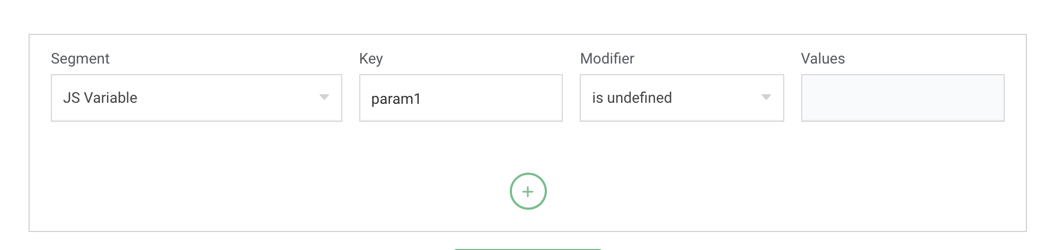The width and height of the screenshot is (1045, 250).
Task: Click the plus sign inside the green circle
Action: coord(528,192)
